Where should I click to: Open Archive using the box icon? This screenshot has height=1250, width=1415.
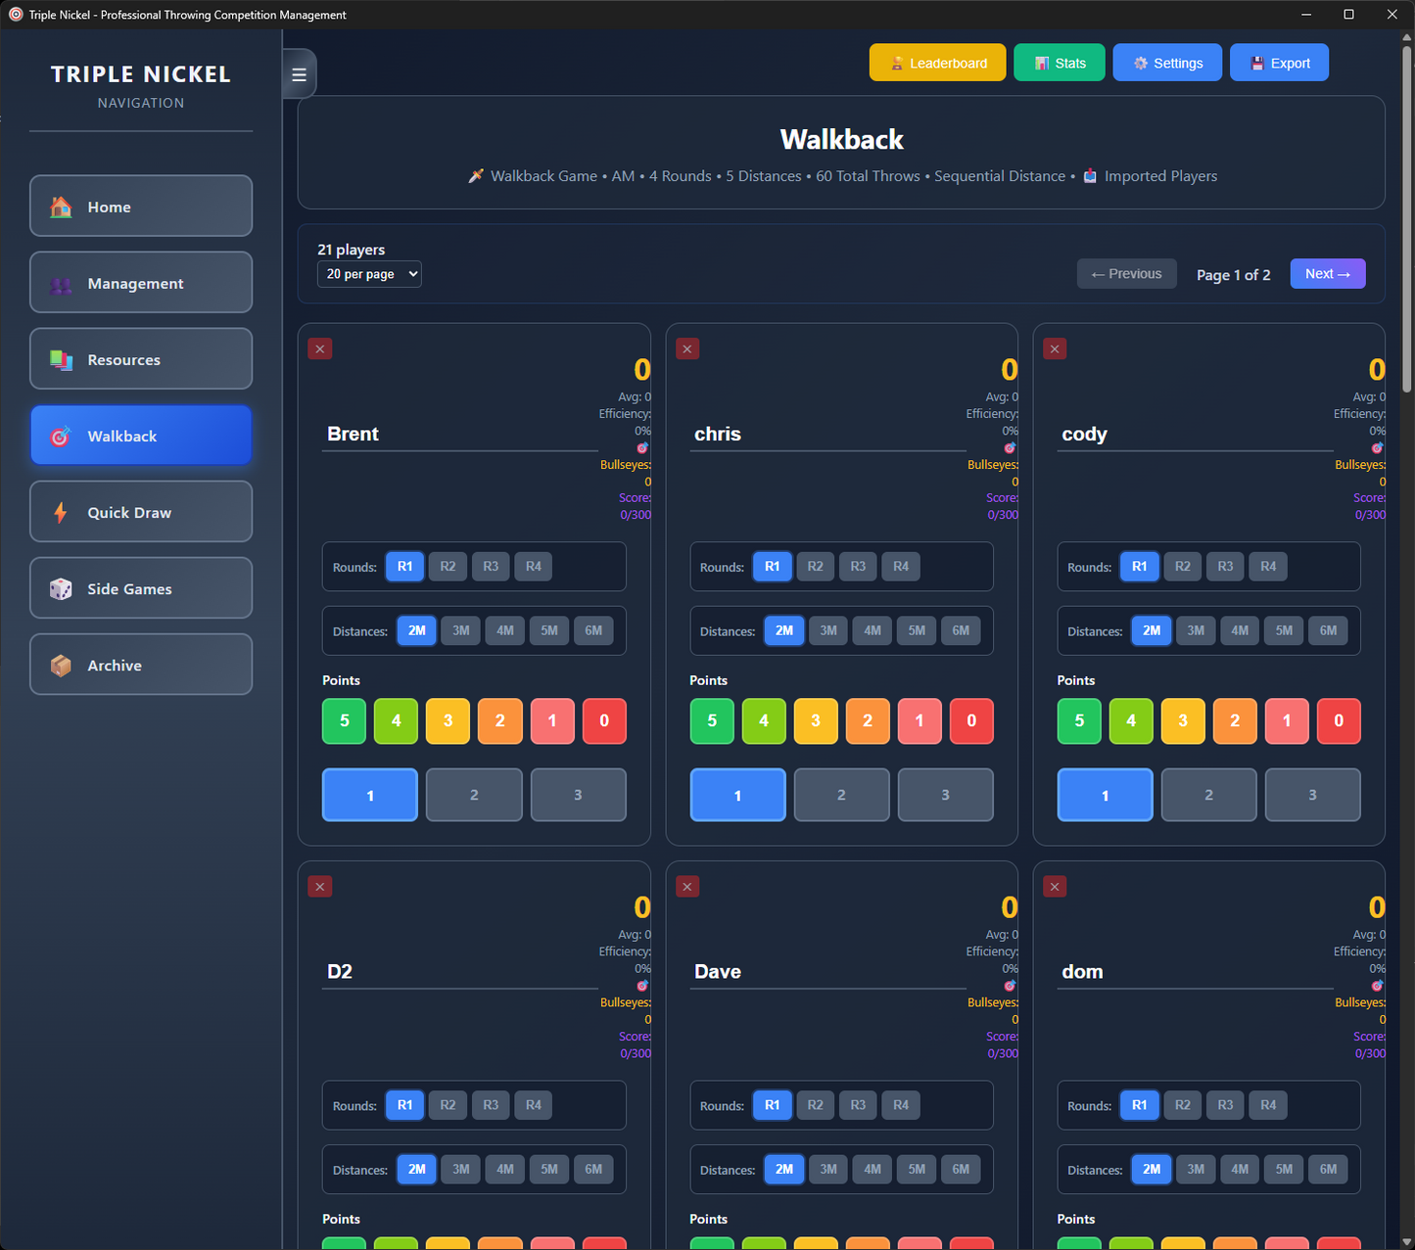62,666
